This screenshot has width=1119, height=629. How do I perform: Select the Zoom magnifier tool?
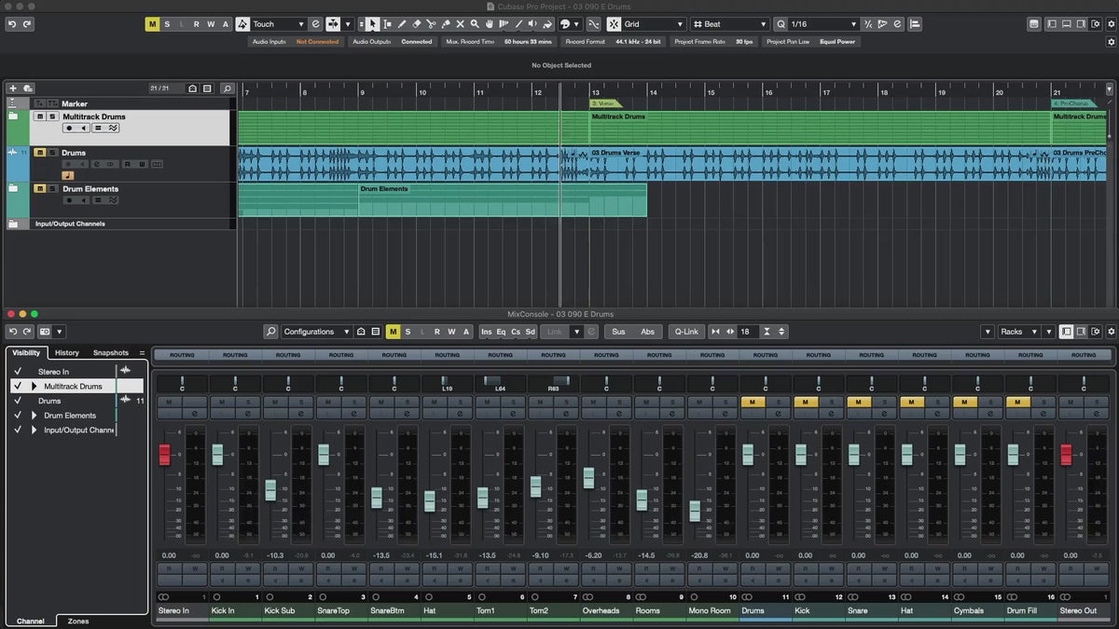(x=475, y=24)
